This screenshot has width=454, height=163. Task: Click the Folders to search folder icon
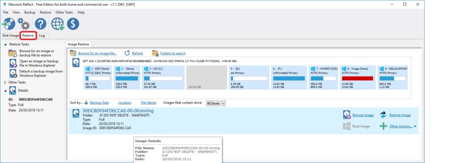tap(155, 53)
